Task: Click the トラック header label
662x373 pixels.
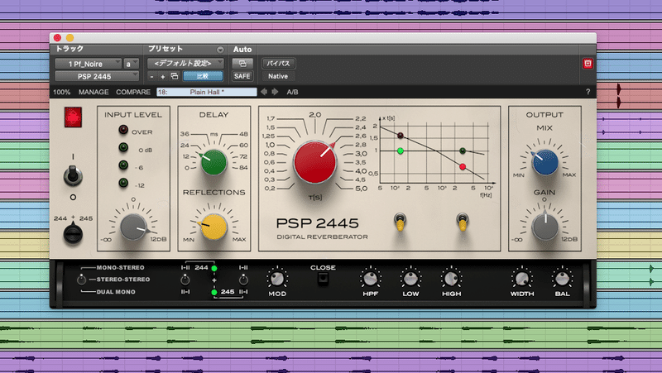Action: (x=70, y=49)
